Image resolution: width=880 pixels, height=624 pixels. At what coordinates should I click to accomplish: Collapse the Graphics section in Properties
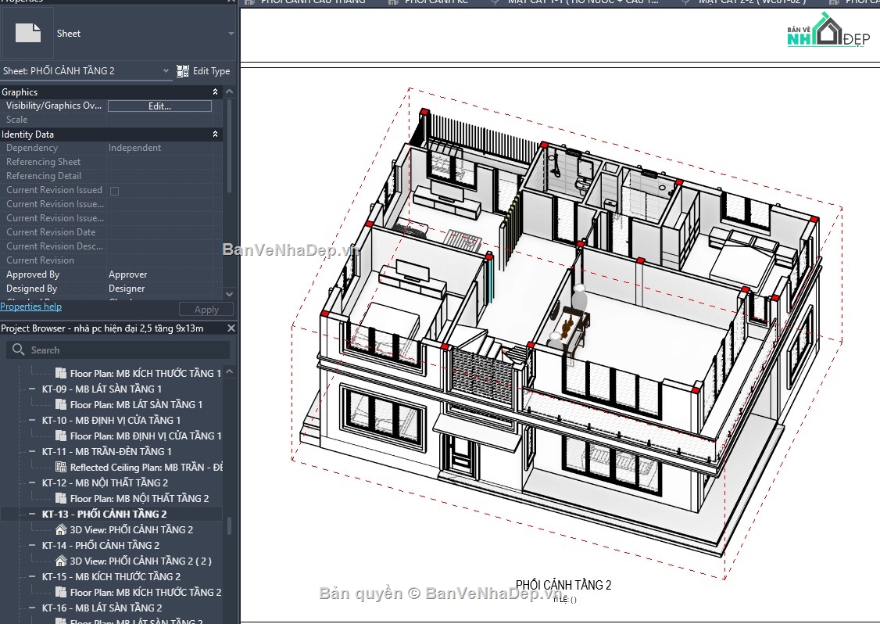coord(215,91)
